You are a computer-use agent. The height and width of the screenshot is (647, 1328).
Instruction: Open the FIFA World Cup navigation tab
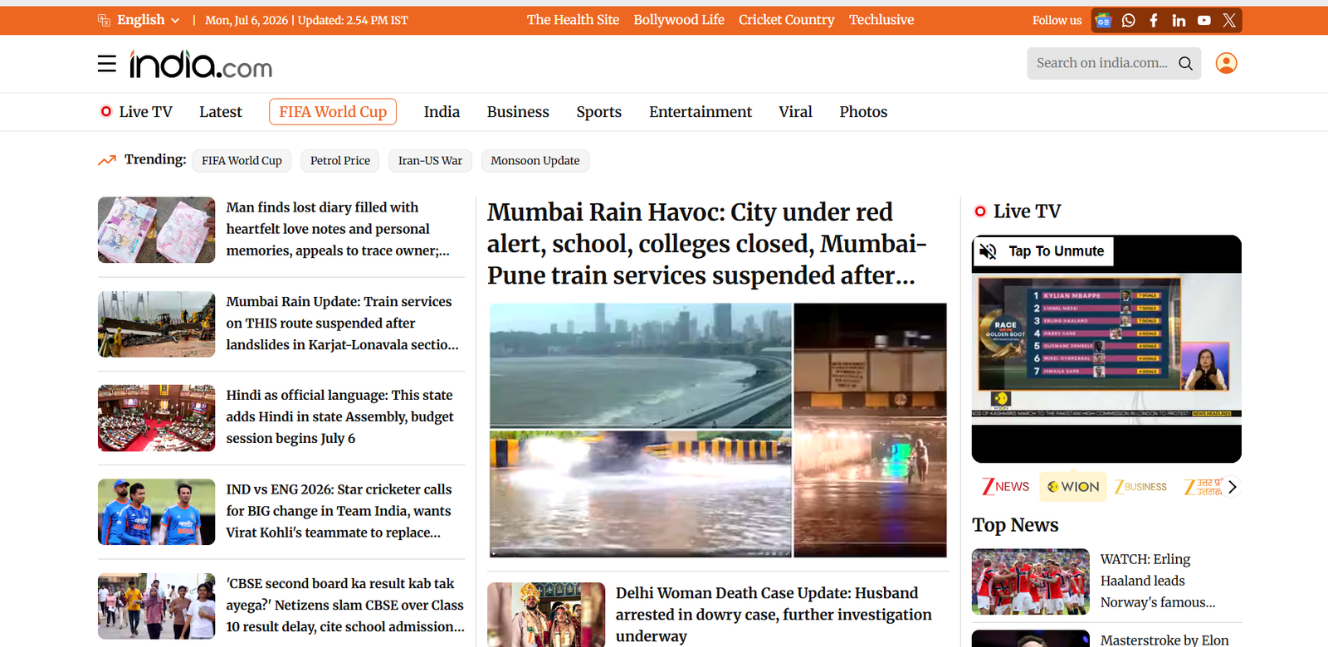[x=333, y=112]
